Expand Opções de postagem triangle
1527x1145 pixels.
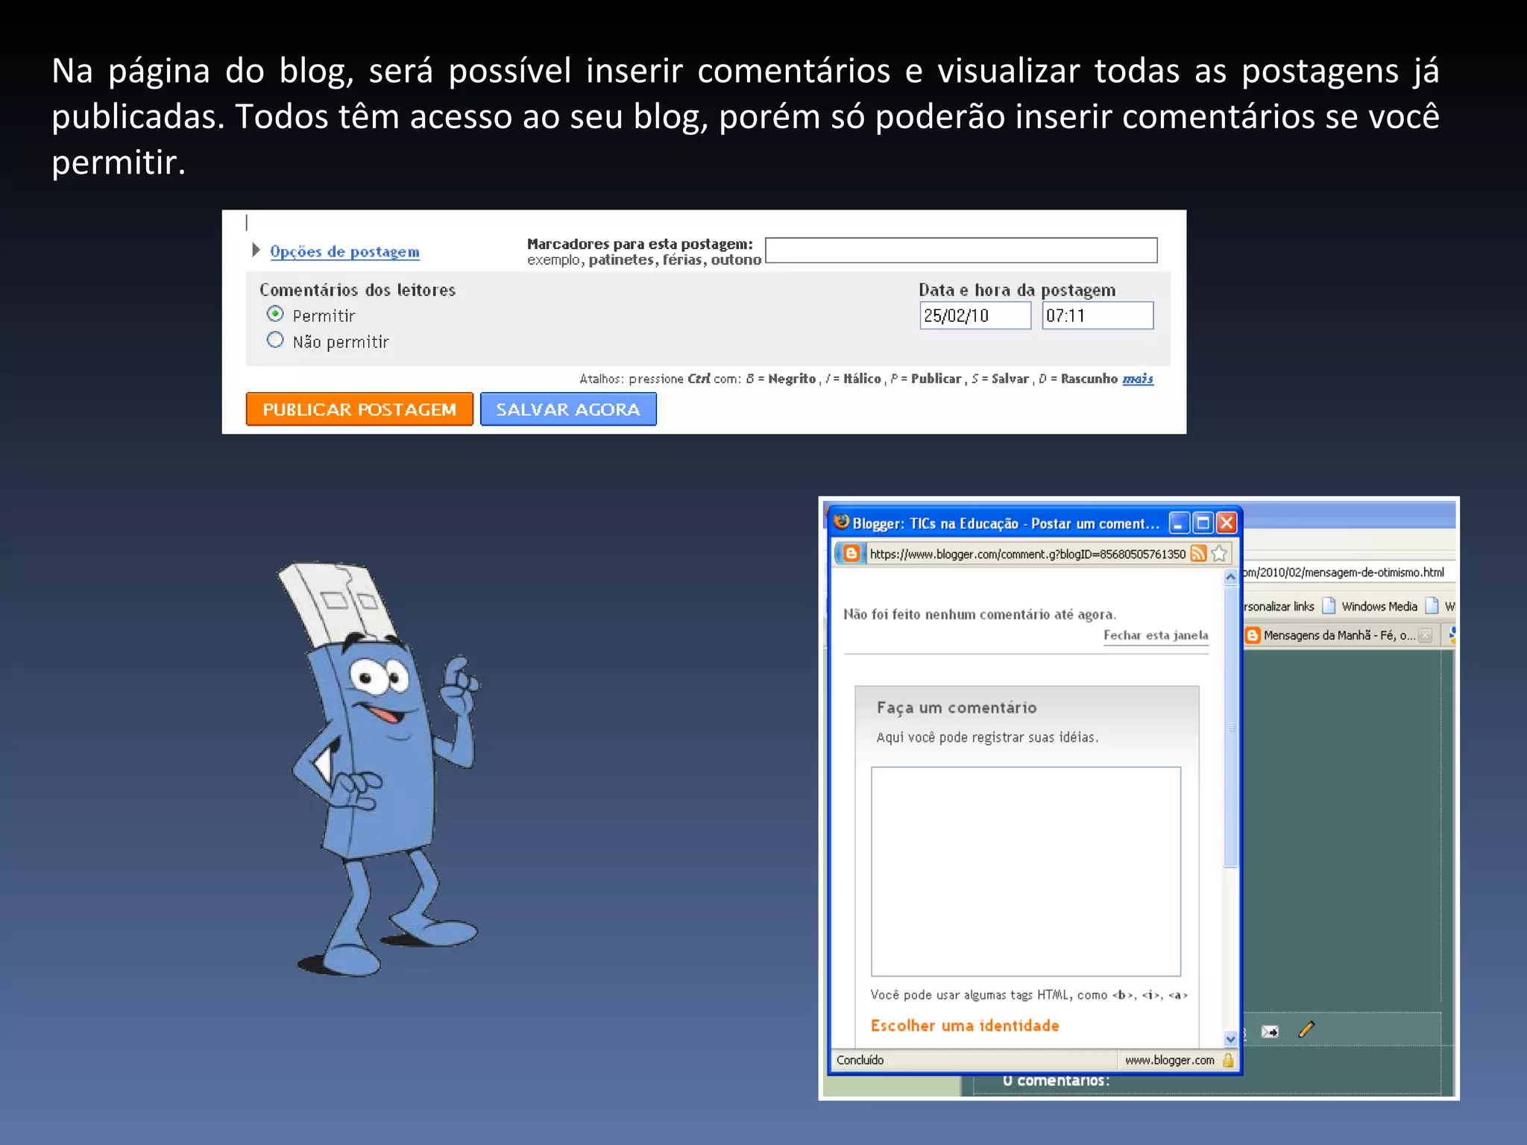(x=256, y=250)
